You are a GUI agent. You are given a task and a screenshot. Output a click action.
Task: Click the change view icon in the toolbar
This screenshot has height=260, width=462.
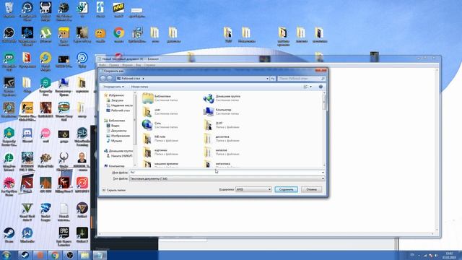[x=305, y=87]
